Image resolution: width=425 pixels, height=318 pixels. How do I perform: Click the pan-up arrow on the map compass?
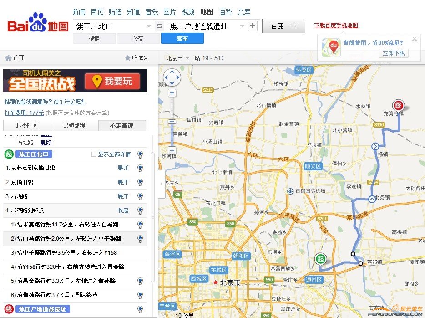point(172,71)
